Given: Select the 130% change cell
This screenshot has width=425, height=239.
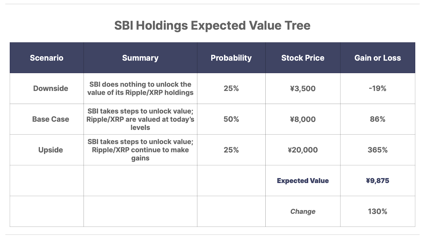Looking at the screenshot, I should tap(377, 212).
